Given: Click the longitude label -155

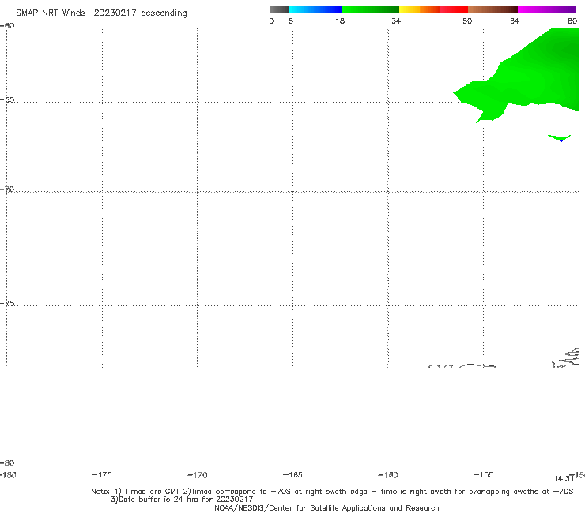Looking at the screenshot, I should 484,474.
